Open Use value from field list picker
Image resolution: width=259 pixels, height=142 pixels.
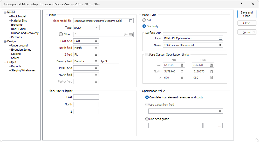220,111
